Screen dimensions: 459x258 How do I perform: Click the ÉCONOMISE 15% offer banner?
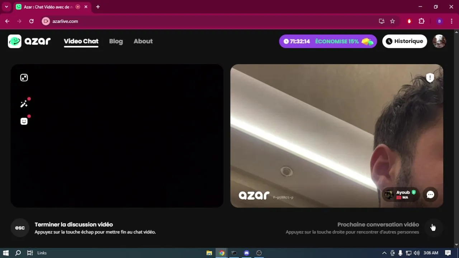point(328,41)
